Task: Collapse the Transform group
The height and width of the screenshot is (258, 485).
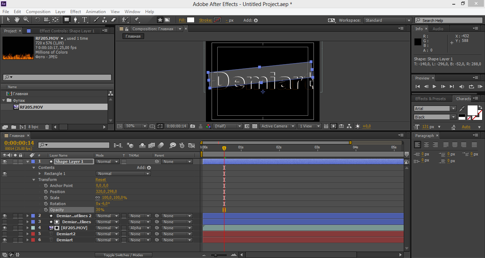Action: pyautogui.click(x=34, y=180)
